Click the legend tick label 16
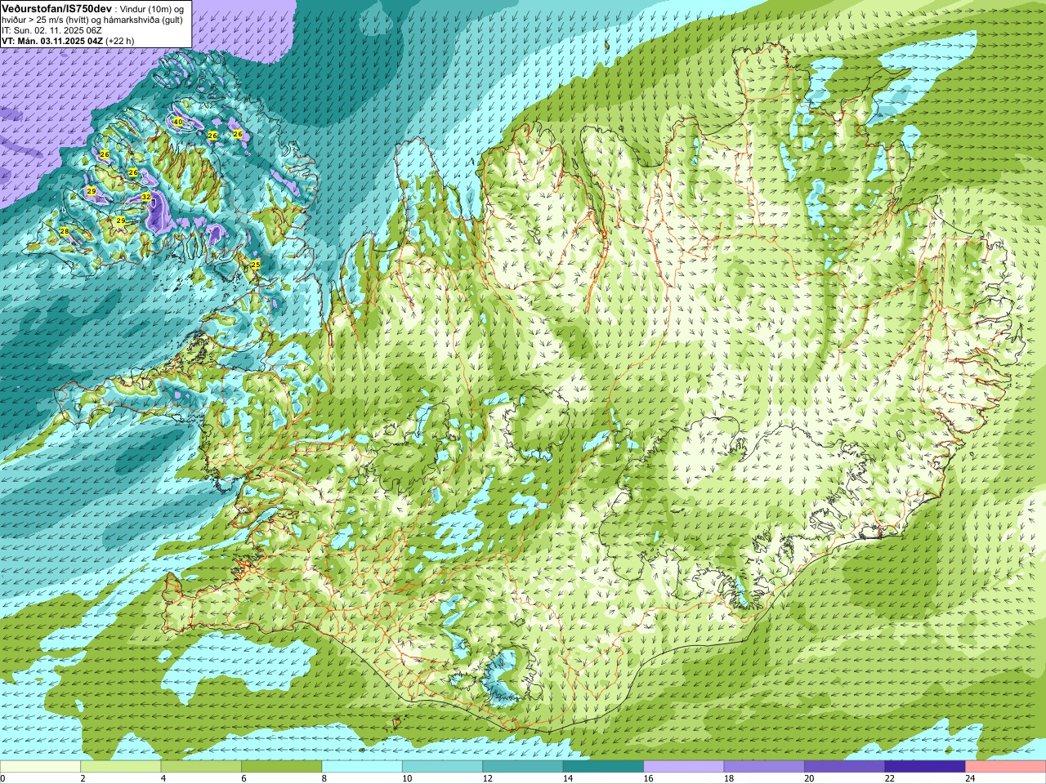Screen dimensions: 1046x784 [x=648, y=778]
